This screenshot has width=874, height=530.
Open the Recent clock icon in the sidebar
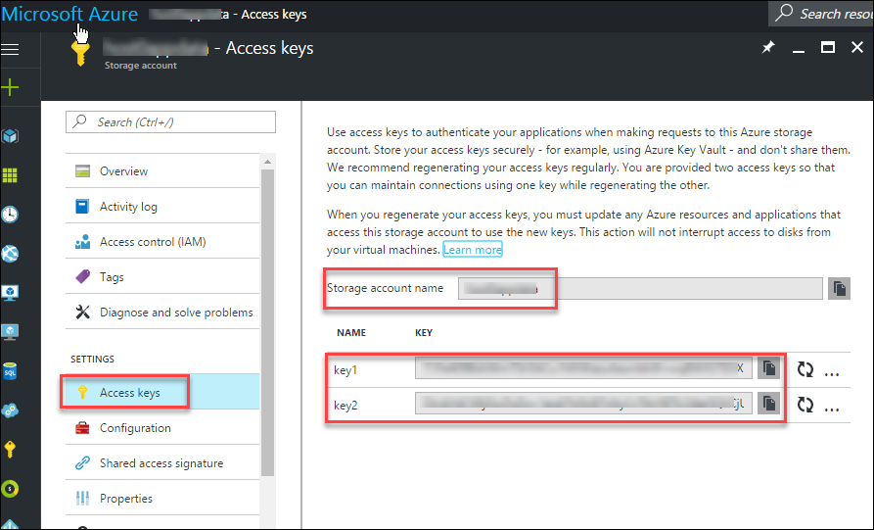point(10,215)
